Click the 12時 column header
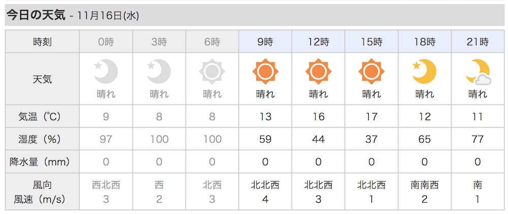This screenshot has height=214, width=508. 318,42
